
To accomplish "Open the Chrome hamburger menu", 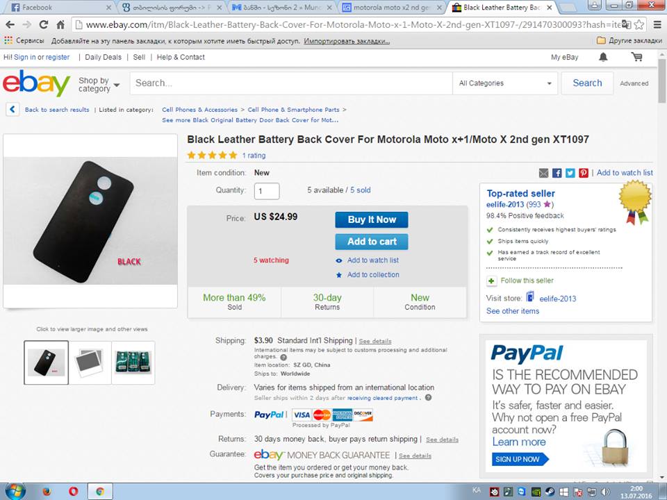I will [x=657, y=25].
